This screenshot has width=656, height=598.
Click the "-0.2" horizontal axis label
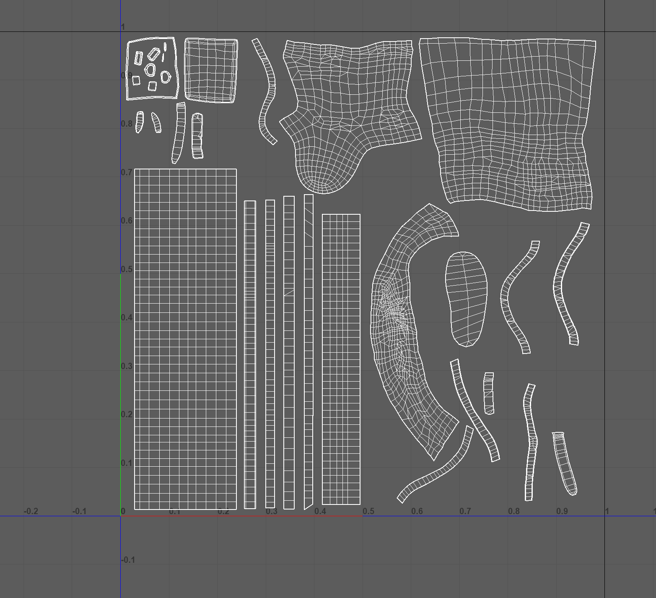31,511
